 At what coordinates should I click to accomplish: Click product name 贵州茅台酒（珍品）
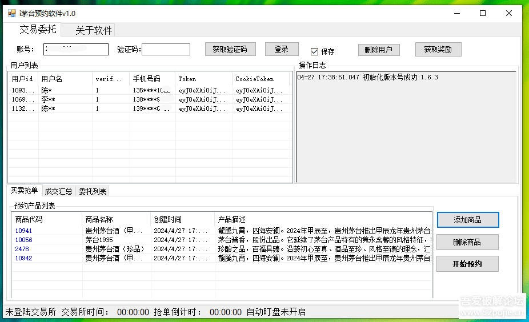[x=115, y=249]
